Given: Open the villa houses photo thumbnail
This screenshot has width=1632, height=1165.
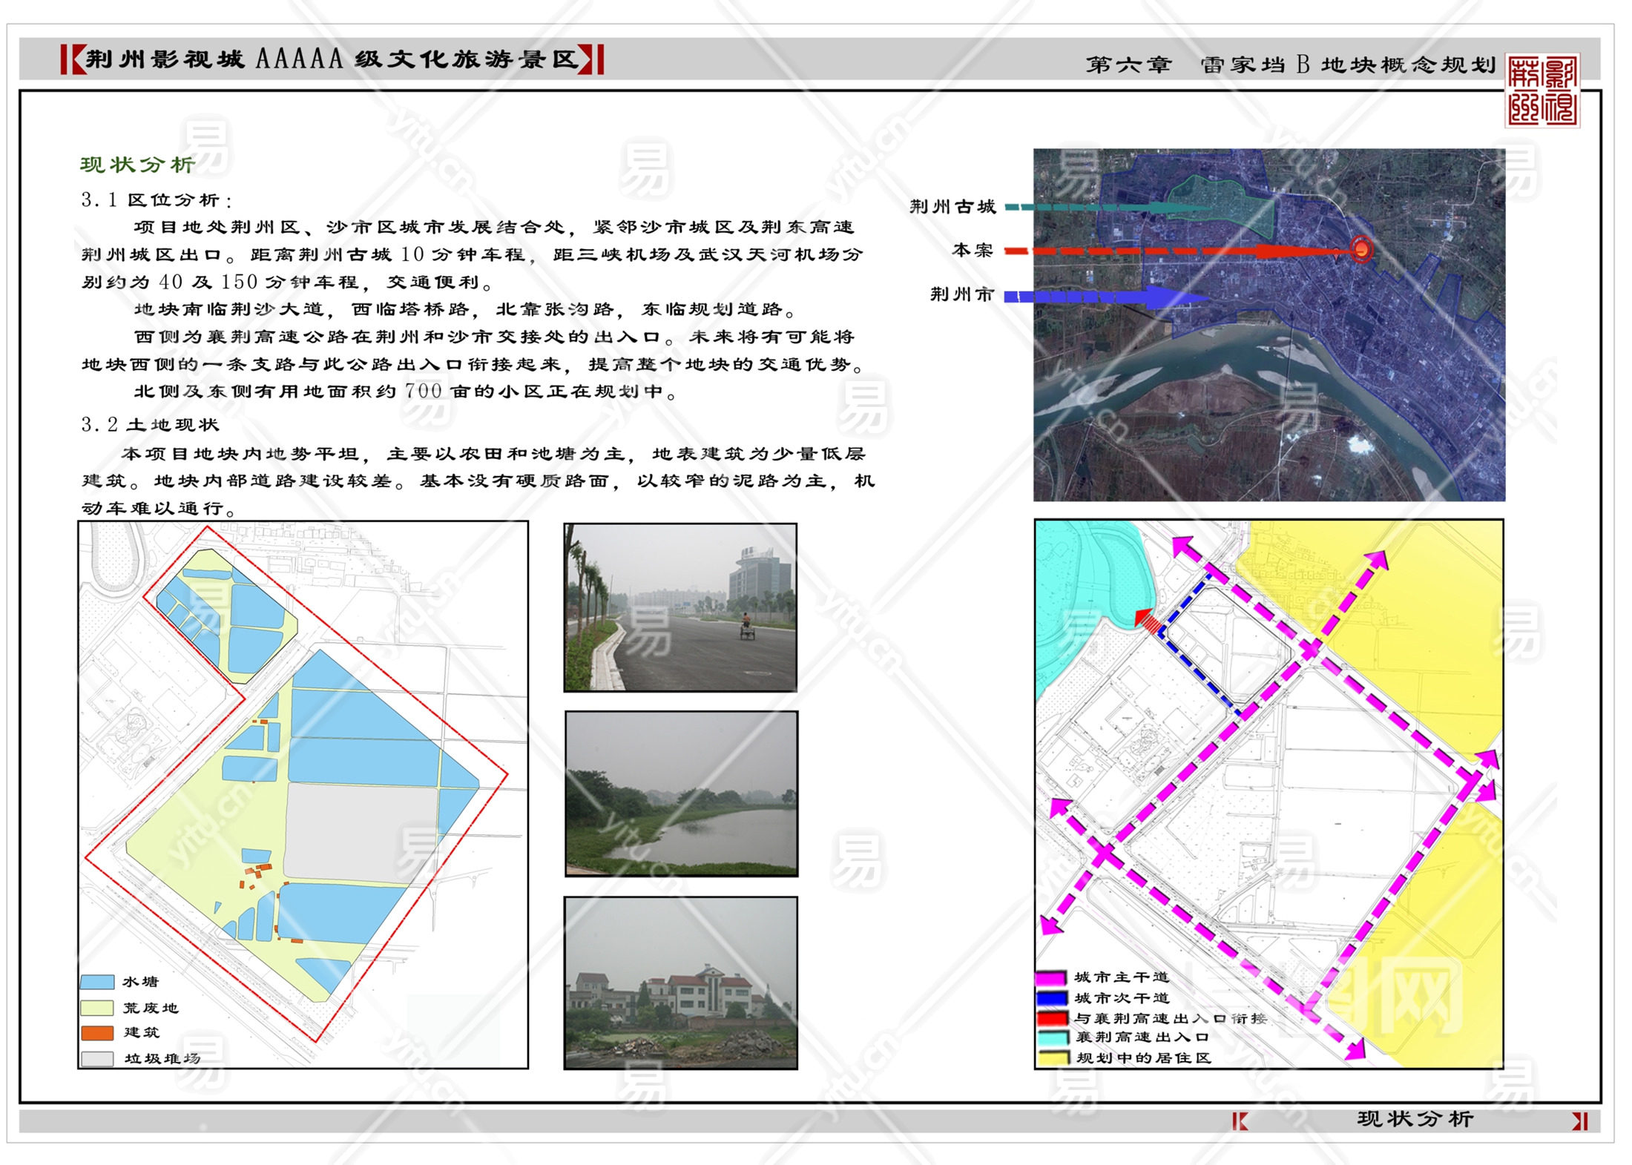Looking at the screenshot, I should [680, 983].
